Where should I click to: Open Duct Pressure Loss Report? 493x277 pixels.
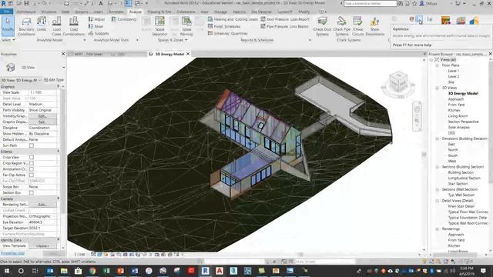[x=285, y=19]
